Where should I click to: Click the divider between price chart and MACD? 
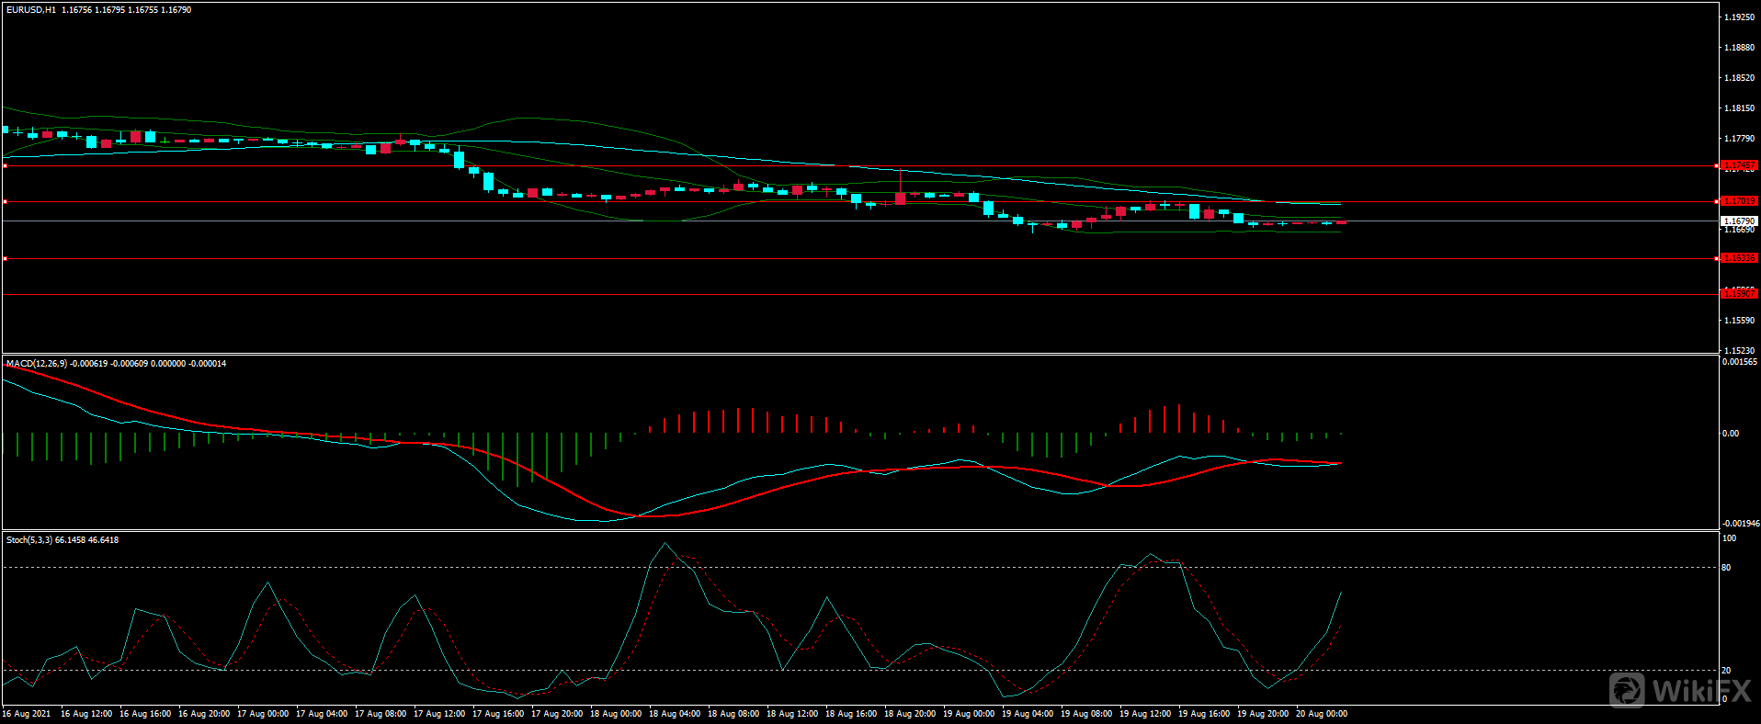859,354
